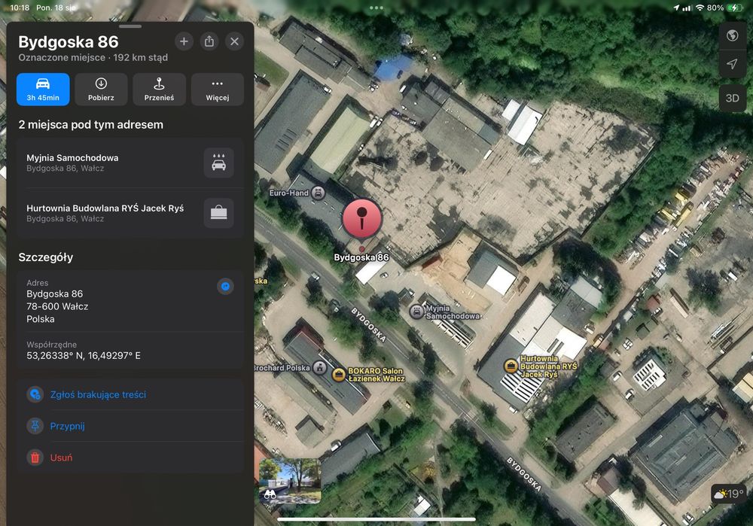Image resolution: width=753 pixels, height=526 pixels.
Task: Open Myjnia Samochodowa list entry
Action: 130,163
